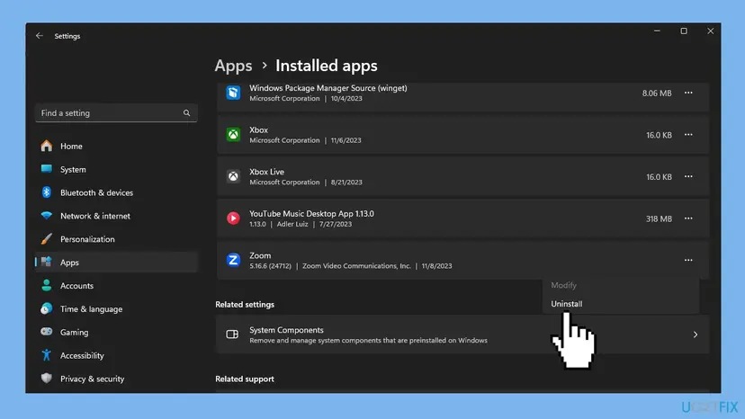Maximize the Settings window
The width and height of the screenshot is (745, 419).
pyautogui.click(x=684, y=31)
